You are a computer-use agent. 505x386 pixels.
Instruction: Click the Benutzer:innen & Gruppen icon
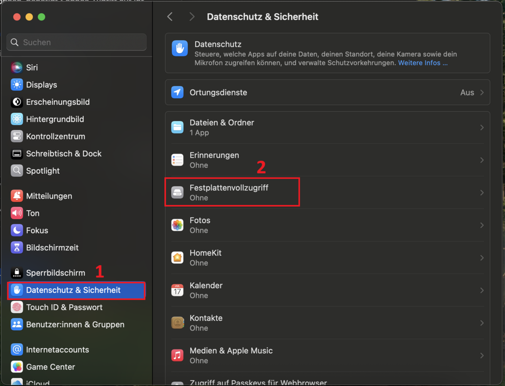tap(17, 325)
